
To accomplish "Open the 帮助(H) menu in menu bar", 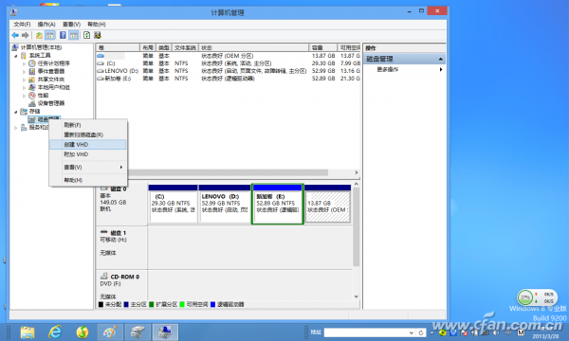I will coord(97,25).
